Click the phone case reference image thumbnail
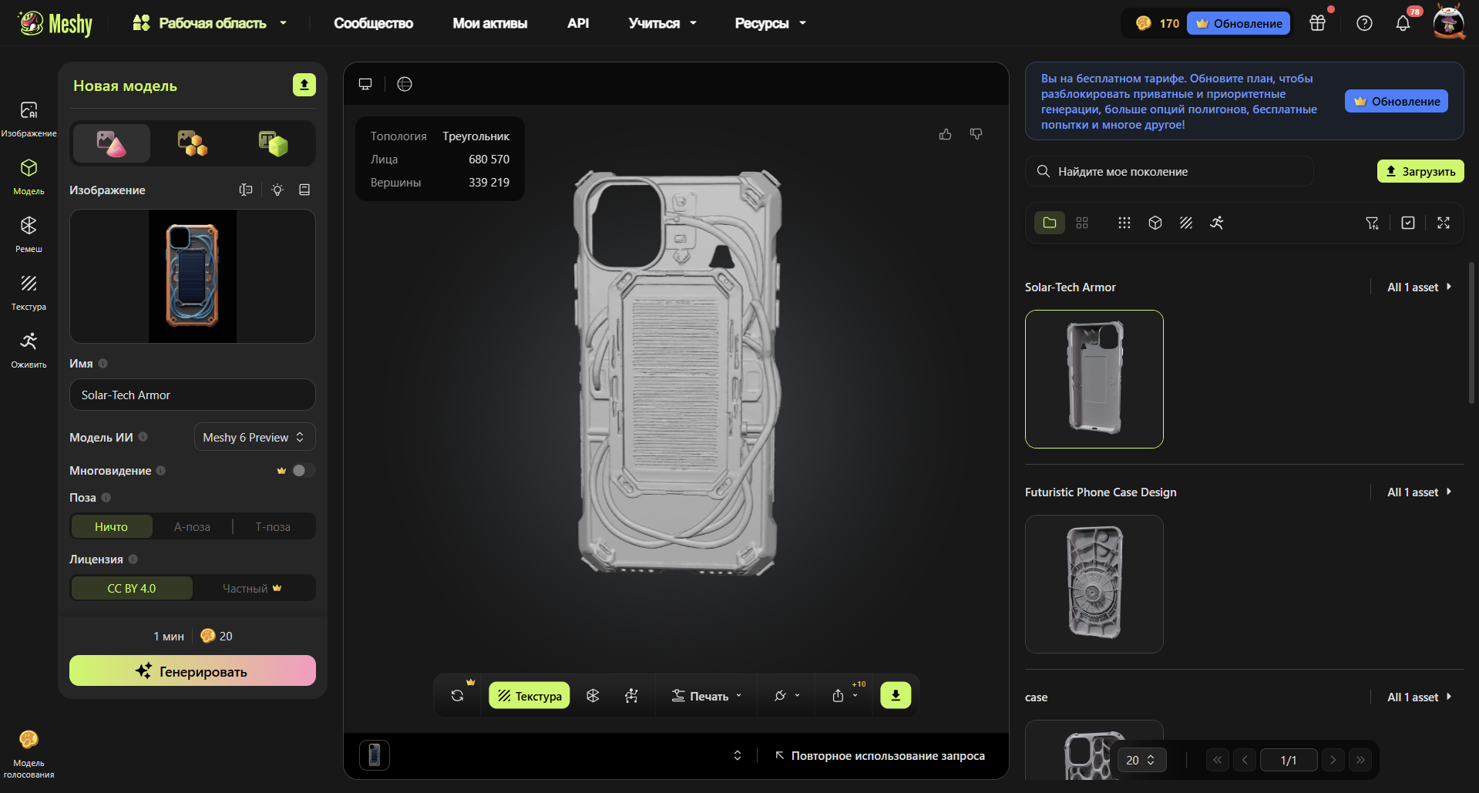The height and width of the screenshot is (793, 1479). (x=193, y=276)
